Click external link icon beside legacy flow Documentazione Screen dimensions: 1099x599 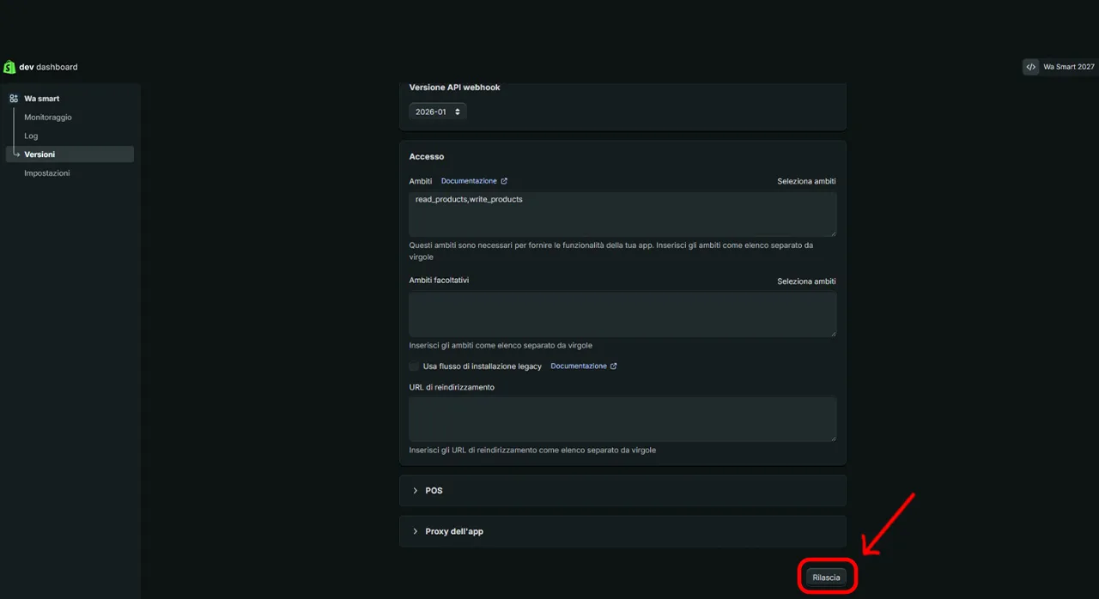click(613, 366)
